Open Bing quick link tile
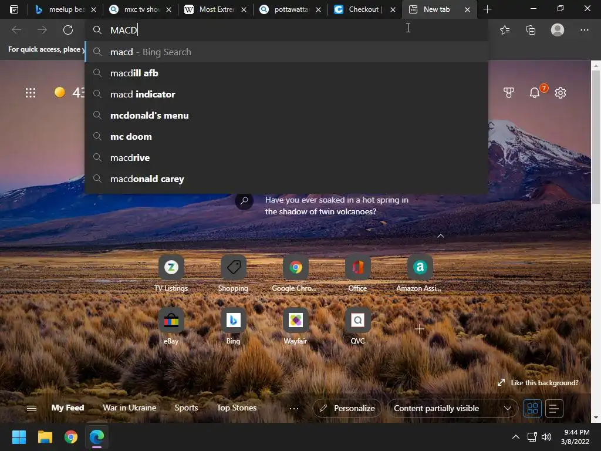The width and height of the screenshot is (601, 451). 233,326
